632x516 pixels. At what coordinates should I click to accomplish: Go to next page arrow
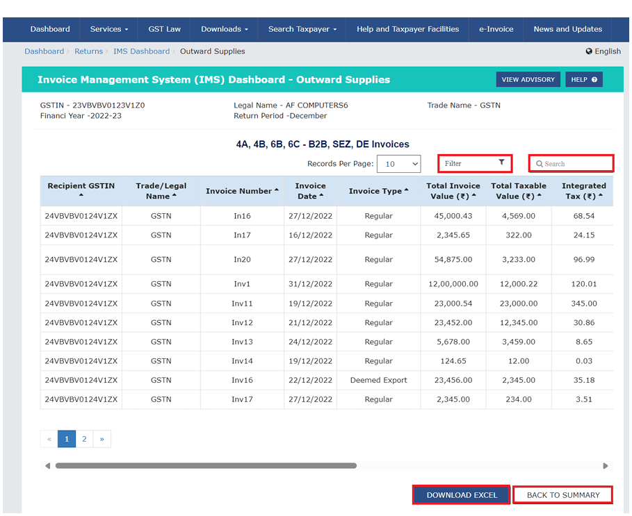pyautogui.click(x=102, y=439)
